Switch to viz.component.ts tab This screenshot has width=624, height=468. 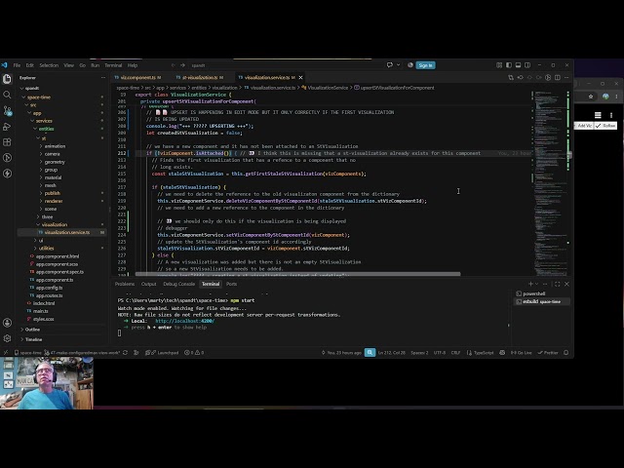[138, 78]
